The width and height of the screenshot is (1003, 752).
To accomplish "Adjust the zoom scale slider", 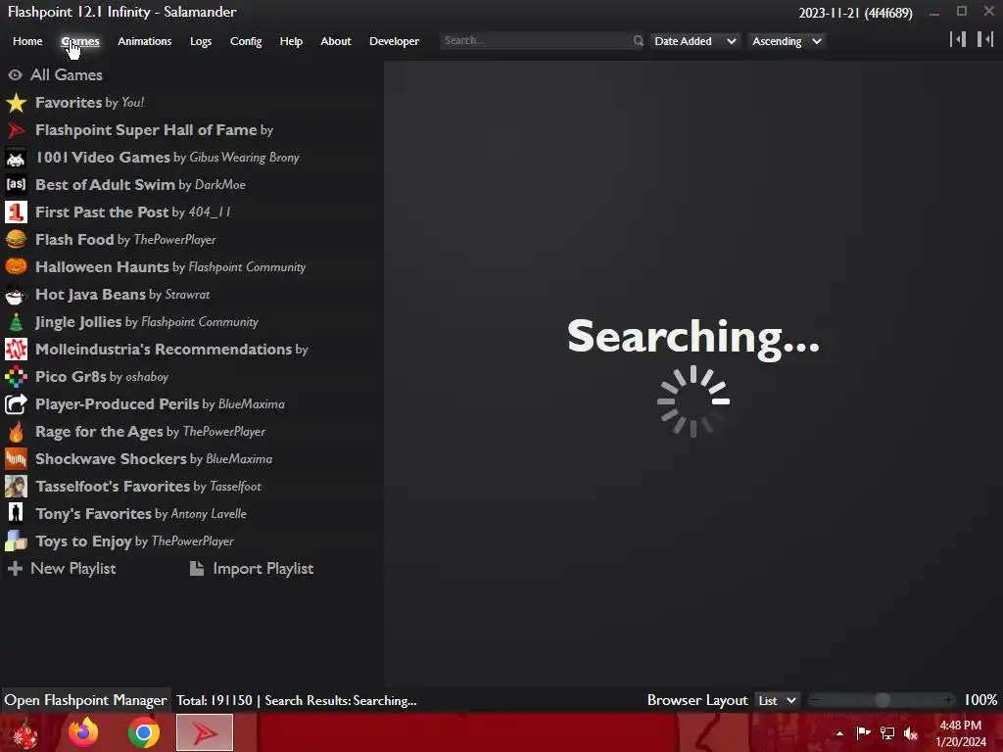I will click(x=883, y=700).
